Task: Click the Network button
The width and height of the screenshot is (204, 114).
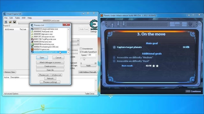Action: (x=50, y=79)
